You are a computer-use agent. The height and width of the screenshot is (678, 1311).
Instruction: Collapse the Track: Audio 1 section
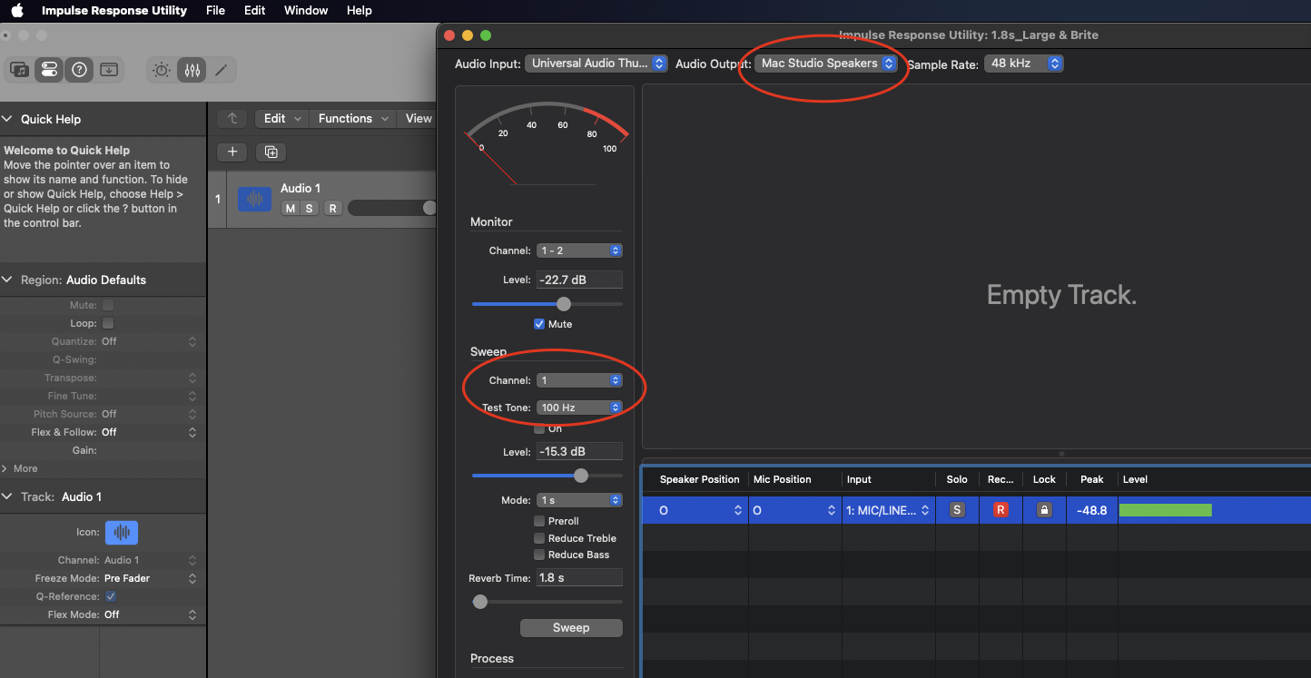click(7, 496)
